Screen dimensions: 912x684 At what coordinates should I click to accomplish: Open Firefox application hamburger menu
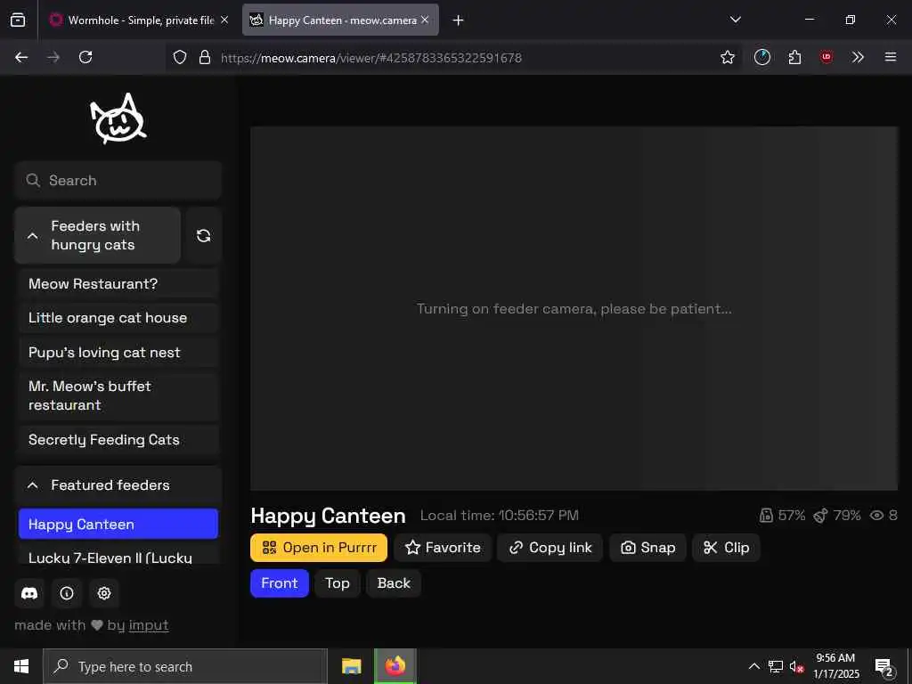[x=891, y=57]
